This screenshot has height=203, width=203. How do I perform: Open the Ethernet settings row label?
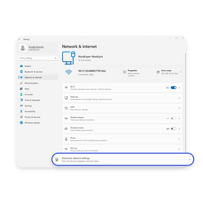[x=74, y=97]
